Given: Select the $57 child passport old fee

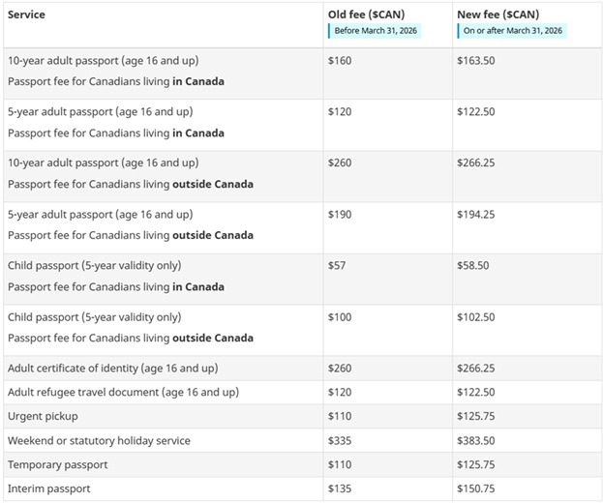Looking at the screenshot, I should pos(337,265).
